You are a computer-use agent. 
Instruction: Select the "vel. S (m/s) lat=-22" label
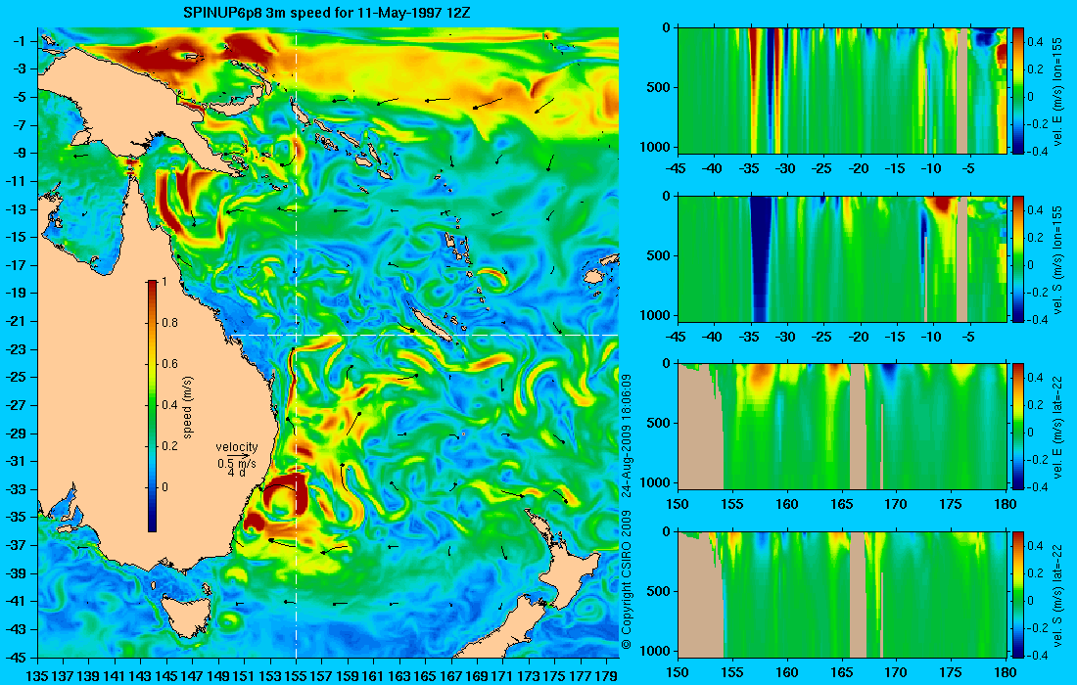[1057, 594]
